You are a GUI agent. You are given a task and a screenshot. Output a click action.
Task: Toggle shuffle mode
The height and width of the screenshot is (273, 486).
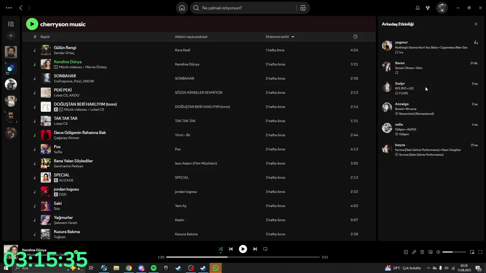[x=221, y=249]
